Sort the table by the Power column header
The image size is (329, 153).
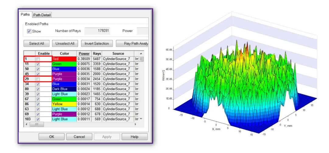click(x=84, y=54)
